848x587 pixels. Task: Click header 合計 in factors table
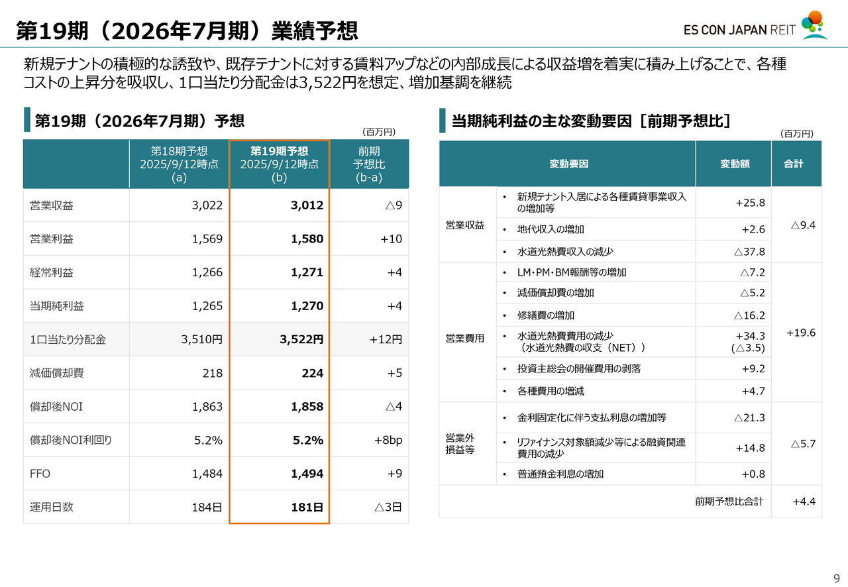point(794,164)
